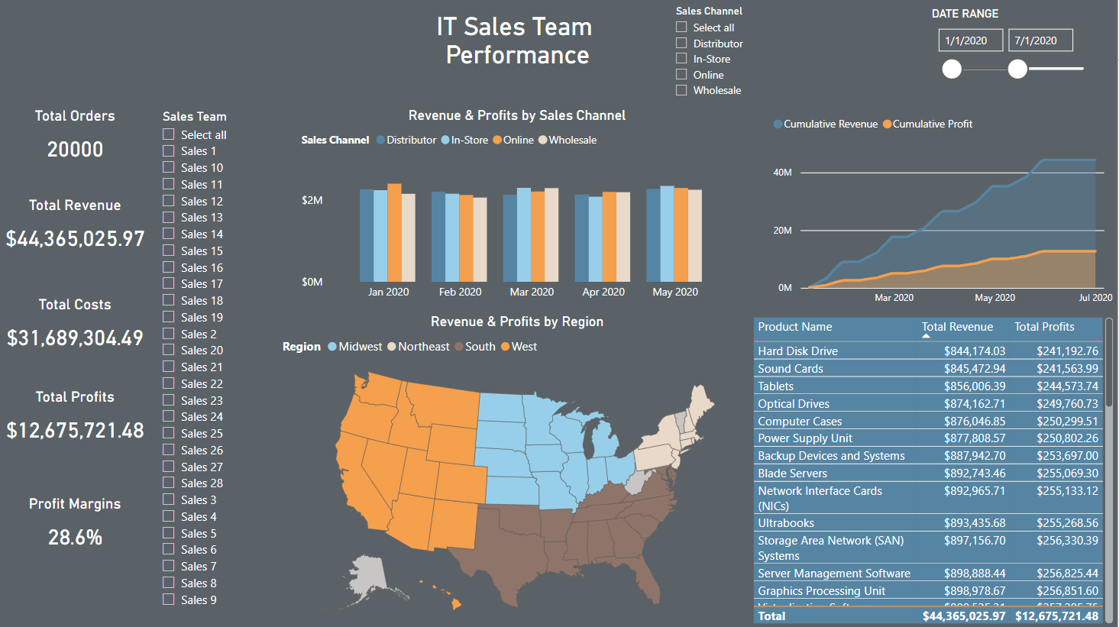This screenshot has height=627, width=1119.
Task: Click the start date field showing 1/1/2020
Action: click(x=970, y=40)
